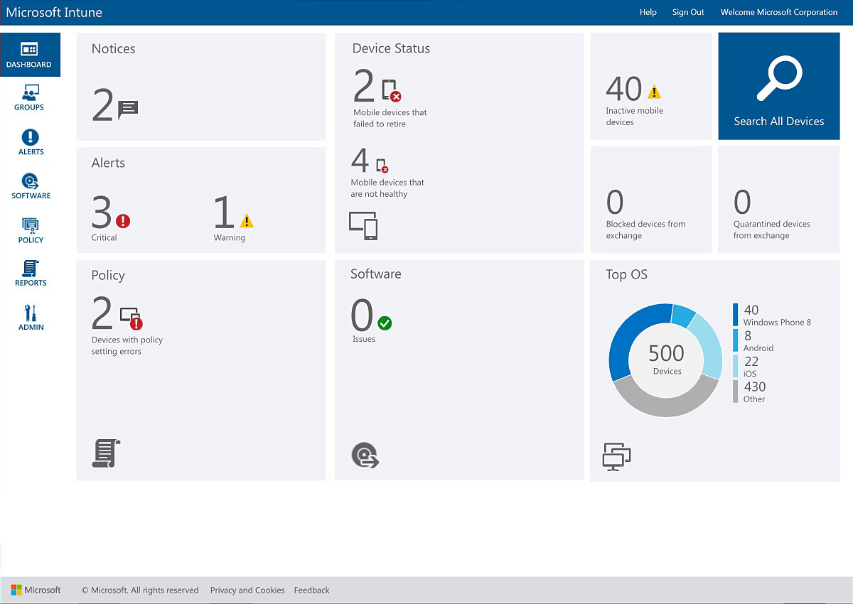This screenshot has height=604, width=853.
Task: Click the Help link in header
Action: click(648, 12)
